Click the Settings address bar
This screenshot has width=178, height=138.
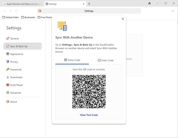tap(89, 11)
